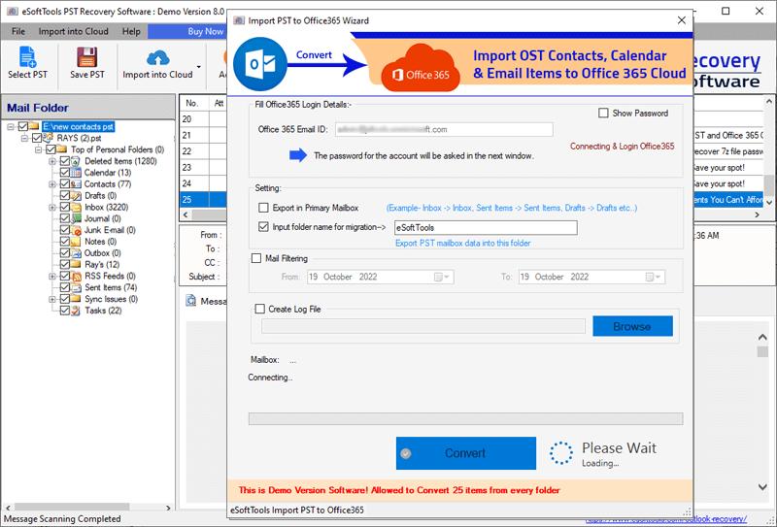
Task: Enable the Show Password checkbox
Action: click(x=603, y=113)
